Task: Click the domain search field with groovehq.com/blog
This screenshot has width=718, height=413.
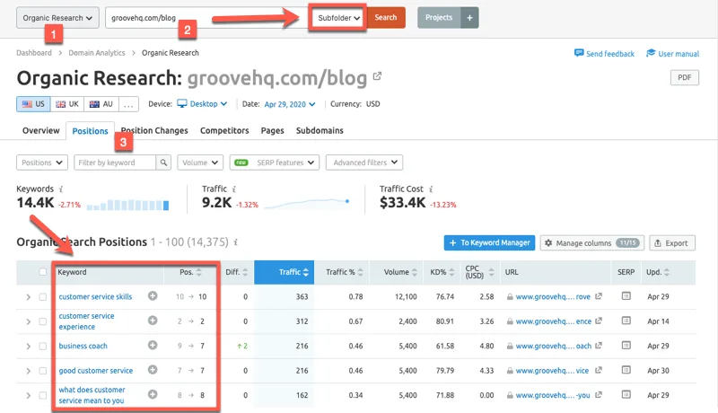Action: pos(206,18)
